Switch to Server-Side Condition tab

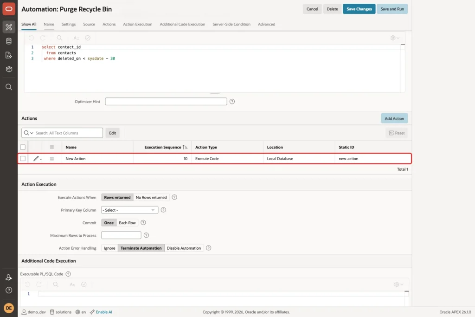pos(231,24)
